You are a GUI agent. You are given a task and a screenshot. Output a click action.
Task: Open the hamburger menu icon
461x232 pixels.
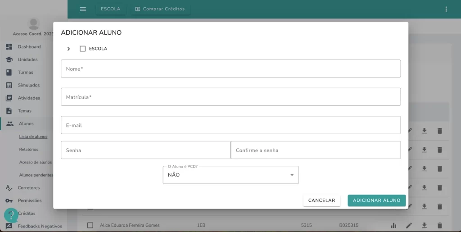pos(83,9)
